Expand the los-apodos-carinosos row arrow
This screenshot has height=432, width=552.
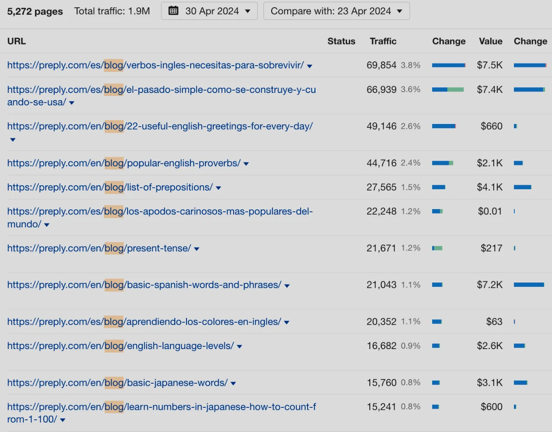(x=46, y=224)
